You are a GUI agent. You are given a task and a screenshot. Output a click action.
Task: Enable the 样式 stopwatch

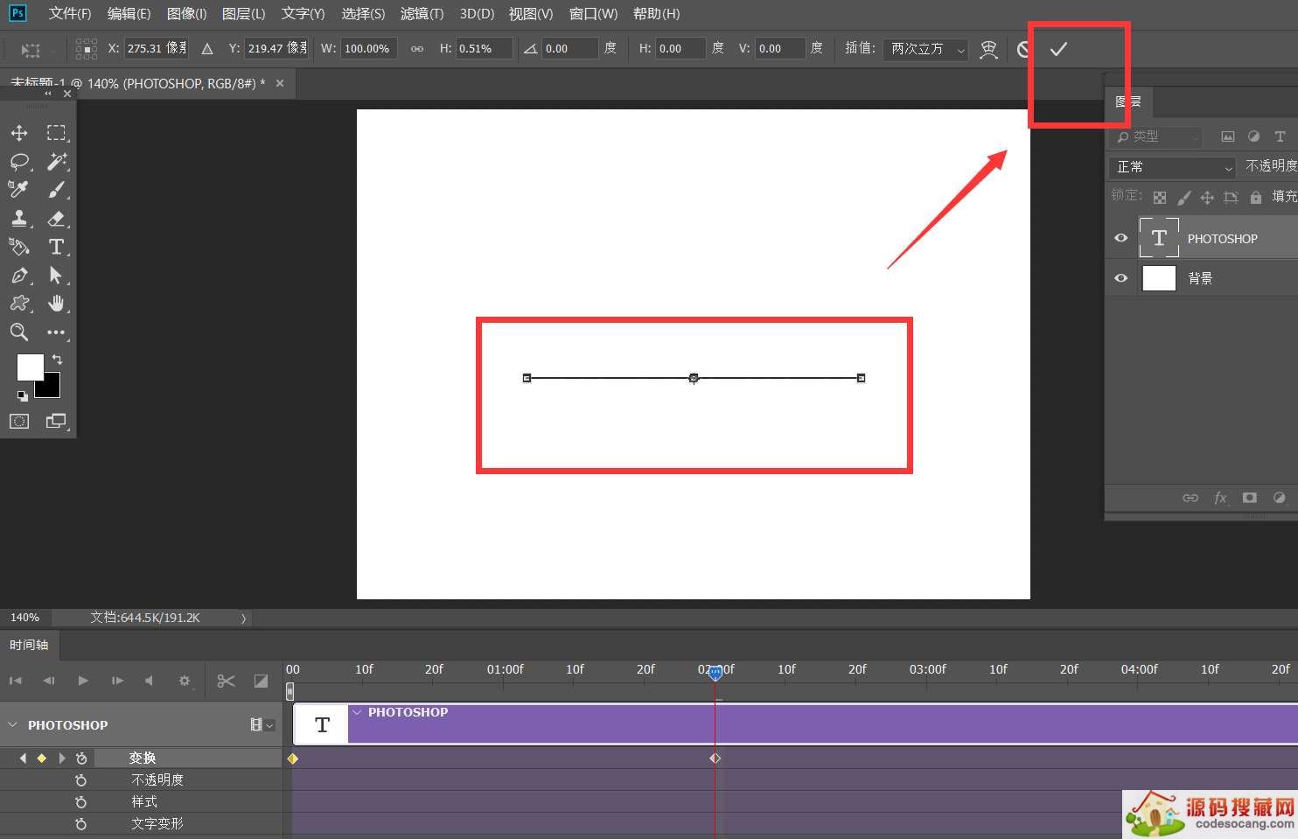[81, 802]
